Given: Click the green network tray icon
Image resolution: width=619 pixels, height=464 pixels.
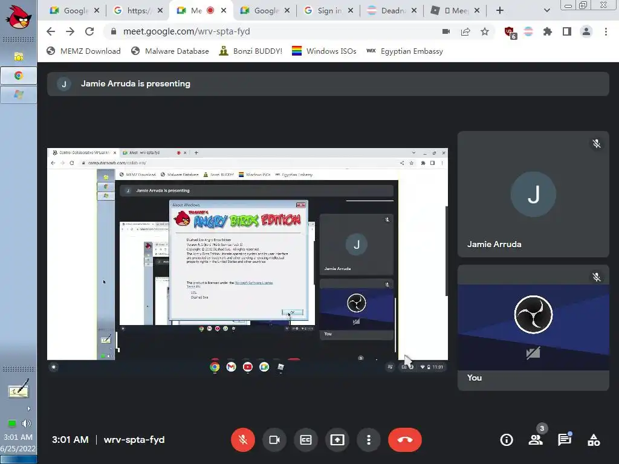Looking at the screenshot, I should click(12, 424).
